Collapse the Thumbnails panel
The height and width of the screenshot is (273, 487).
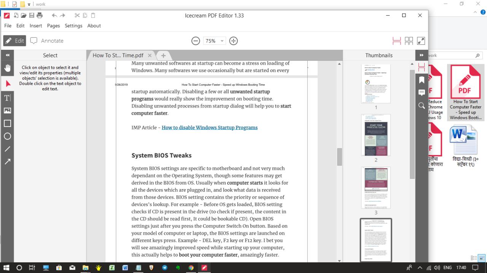pyautogui.click(x=422, y=55)
